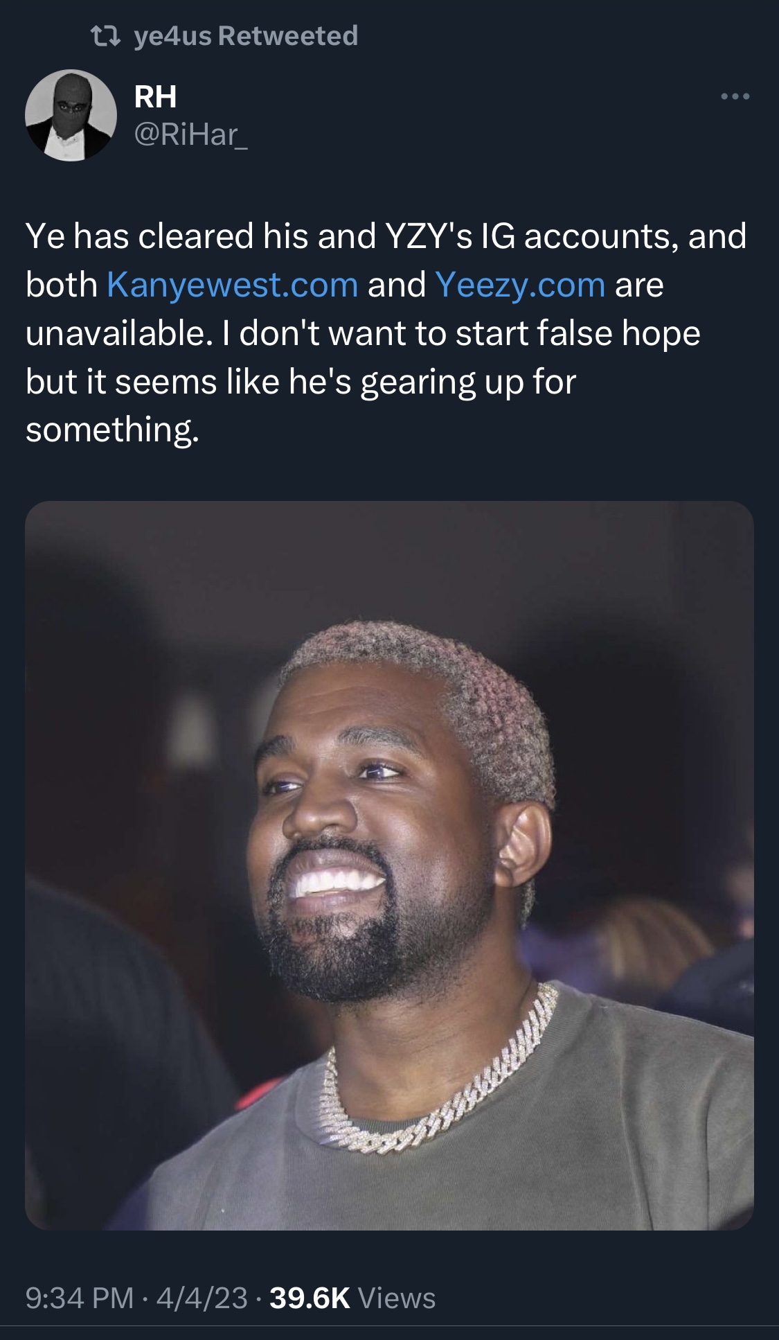Tap the 4/4/23 date

202,1298
